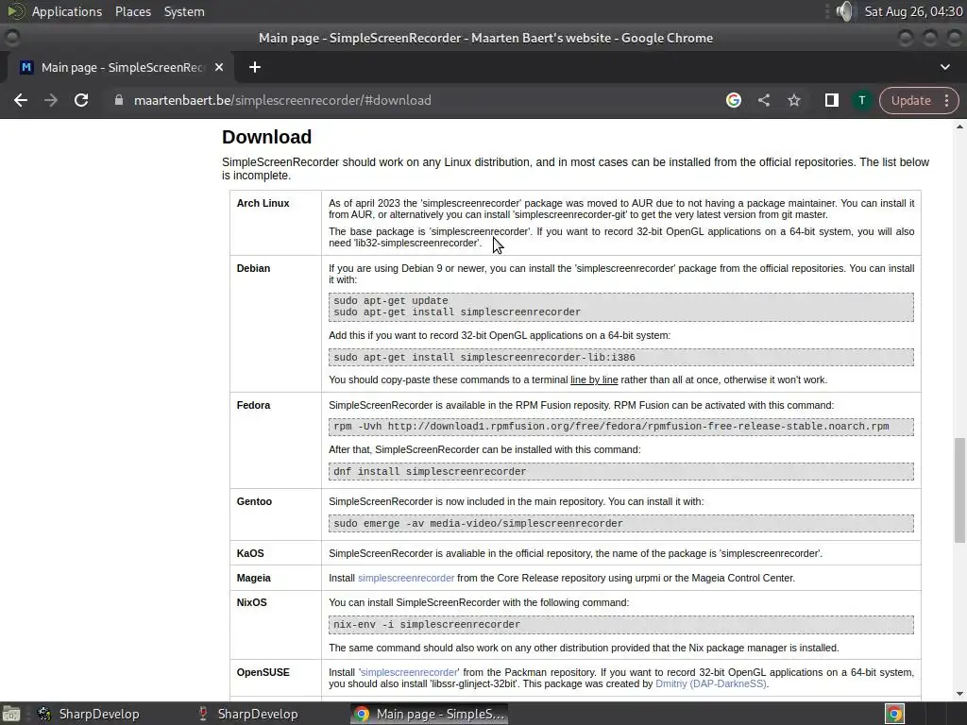This screenshot has width=967, height=725.
Task: Click the Google icon in address bar
Action: coord(733,100)
